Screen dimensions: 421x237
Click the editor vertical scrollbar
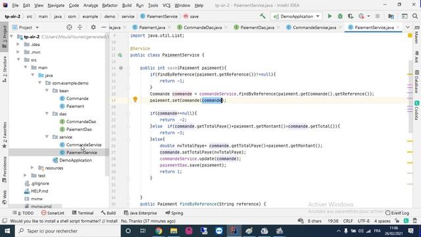click(x=410, y=97)
